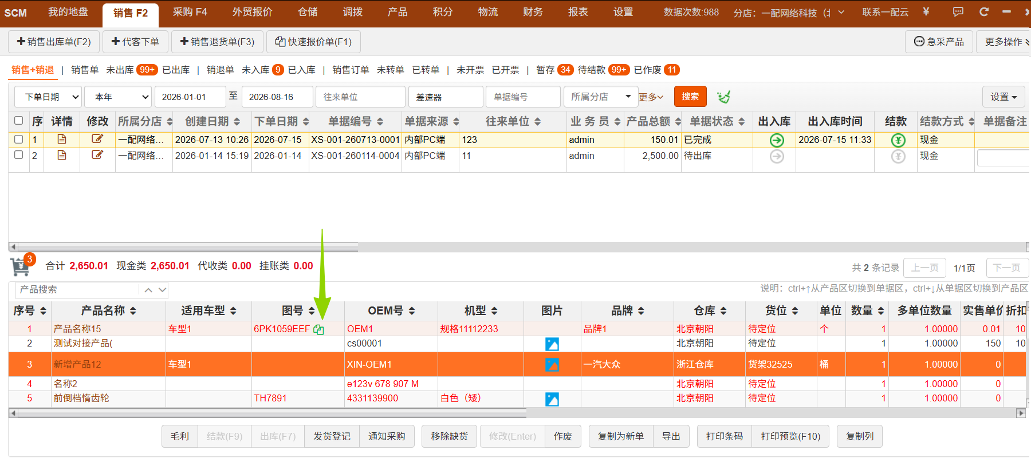This screenshot has width=1031, height=458.
Task: Click green outbound arrow icon in row 1
Action: pos(777,140)
